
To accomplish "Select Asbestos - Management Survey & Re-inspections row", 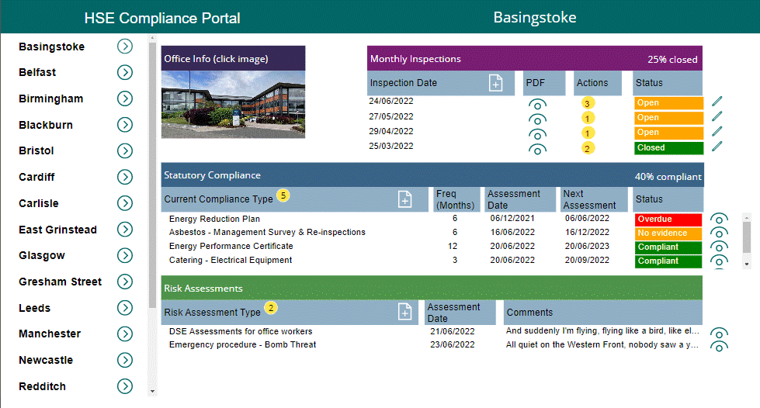I will [x=267, y=232].
